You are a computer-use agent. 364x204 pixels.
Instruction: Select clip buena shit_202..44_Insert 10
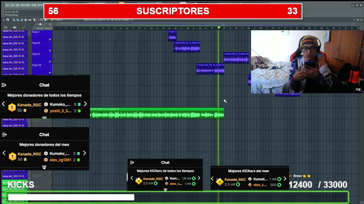tap(210, 69)
